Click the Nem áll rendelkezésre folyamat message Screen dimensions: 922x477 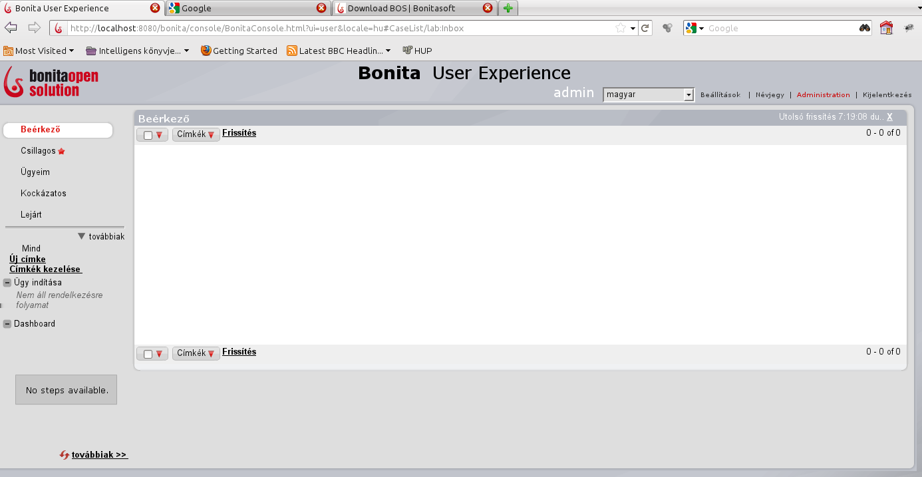[x=60, y=300]
